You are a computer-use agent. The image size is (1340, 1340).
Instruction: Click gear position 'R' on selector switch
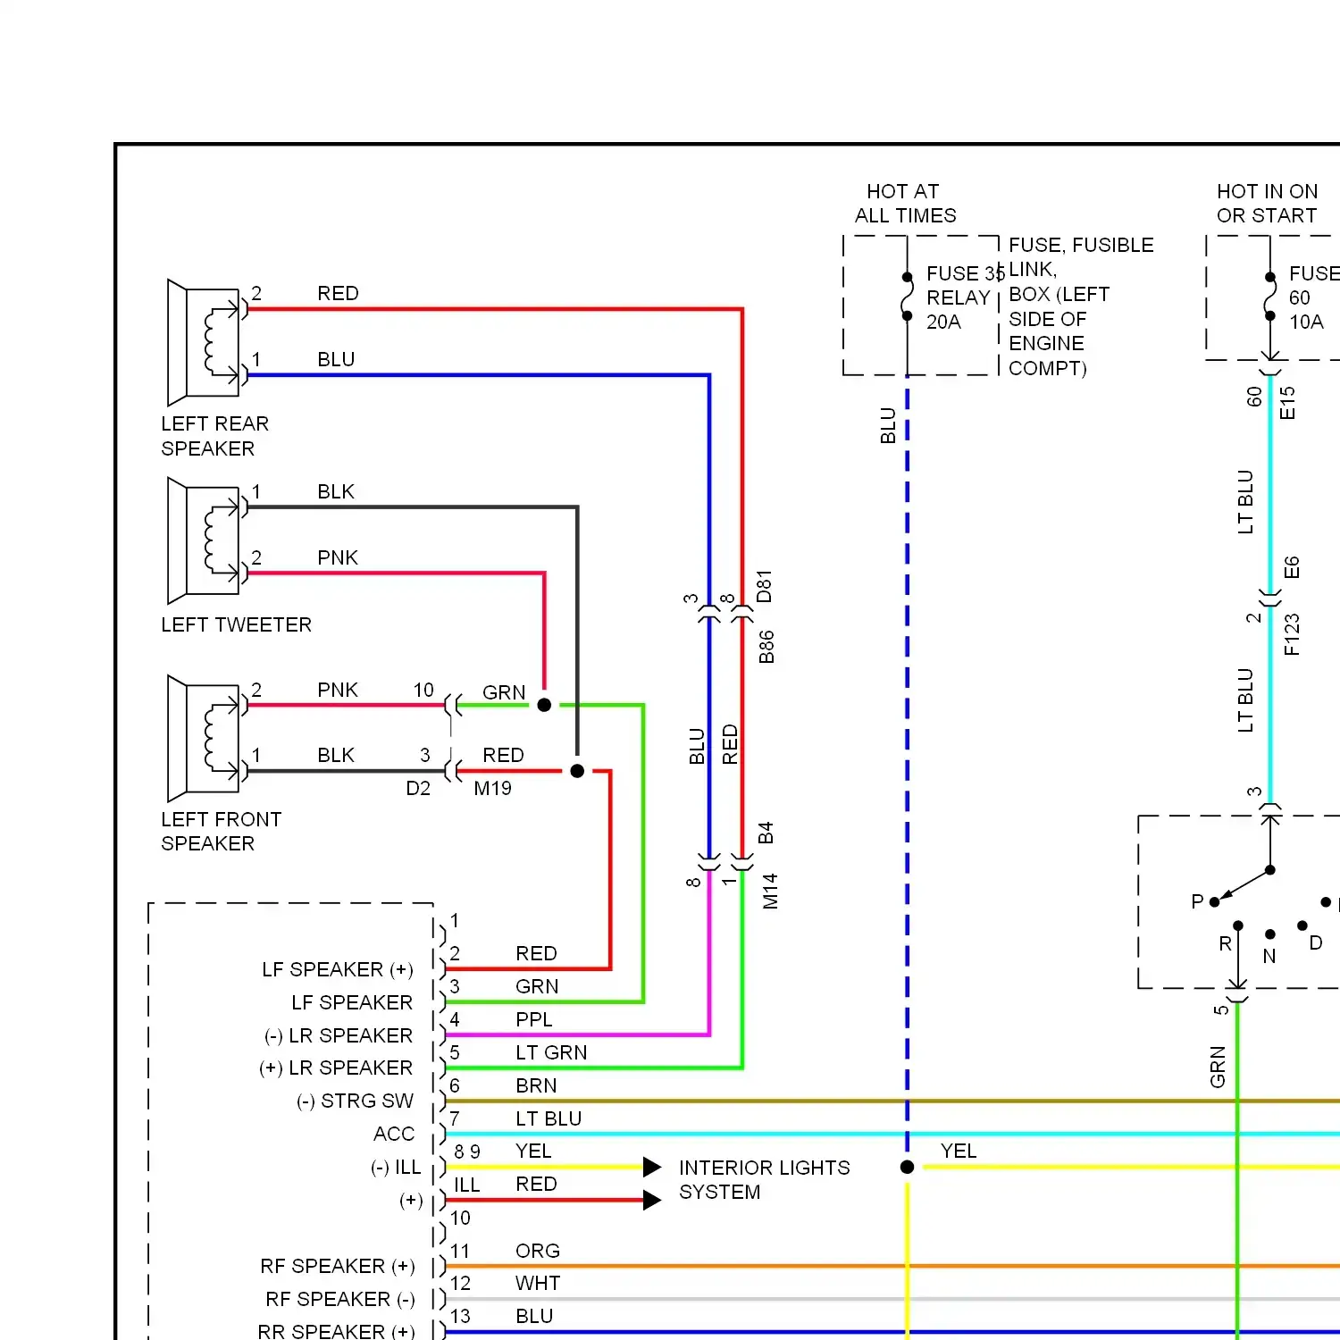(x=1226, y=943)
